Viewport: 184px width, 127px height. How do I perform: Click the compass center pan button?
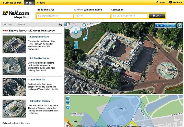(76, 32)
